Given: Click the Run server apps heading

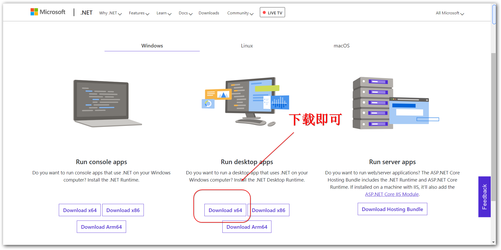Looking at the screenshot, I should coord(392,162).
